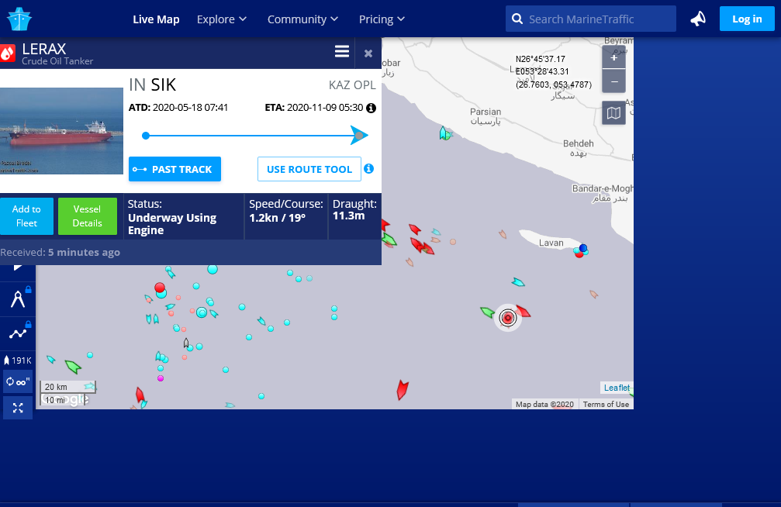781x507 pixels.
Task: Select the vessel marker near the Parsian coast
Action: (444, 133)
